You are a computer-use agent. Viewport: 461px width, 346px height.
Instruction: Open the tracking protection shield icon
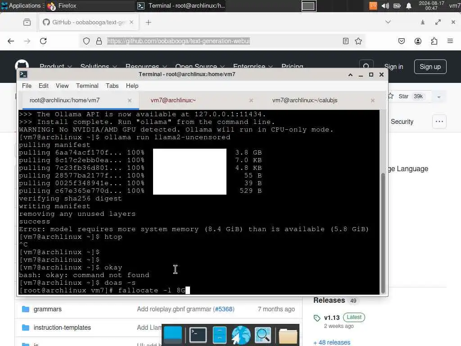click(86, 41)
